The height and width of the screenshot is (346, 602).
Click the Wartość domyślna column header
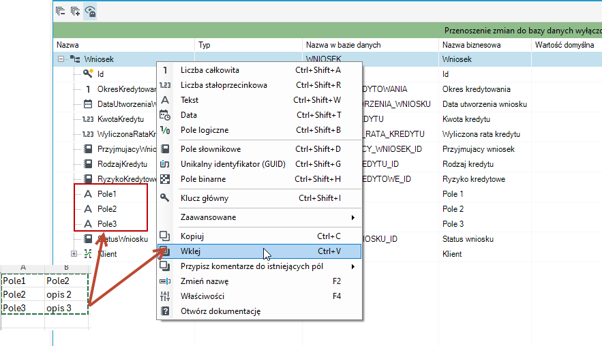[567, 45]
